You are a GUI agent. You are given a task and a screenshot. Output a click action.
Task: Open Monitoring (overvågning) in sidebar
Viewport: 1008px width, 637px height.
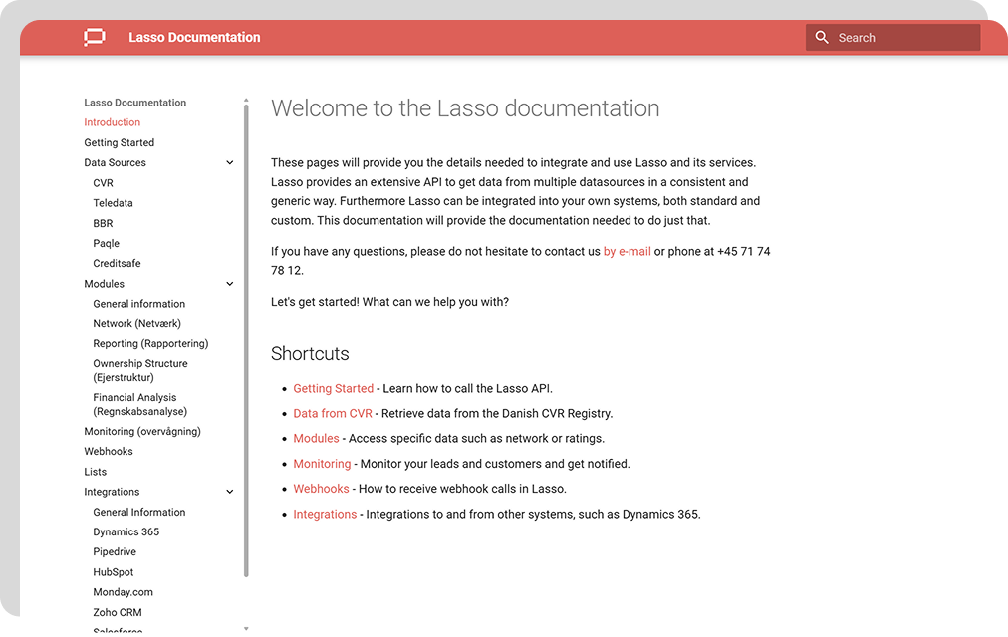pyautogui.click(x=142, y=431)
